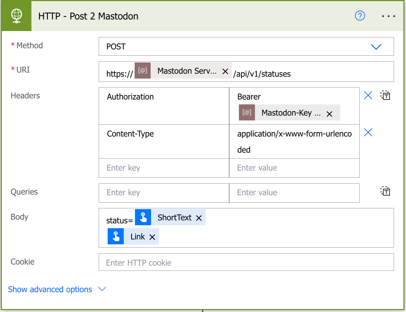Delete the Content-Type header row
The image size is (406, 312).
(x=368, y=132)
